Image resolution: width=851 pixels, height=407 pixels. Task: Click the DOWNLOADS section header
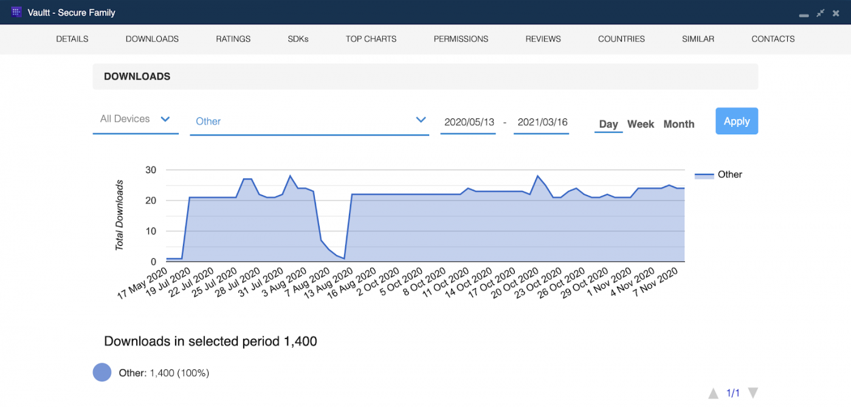(425, 77)
